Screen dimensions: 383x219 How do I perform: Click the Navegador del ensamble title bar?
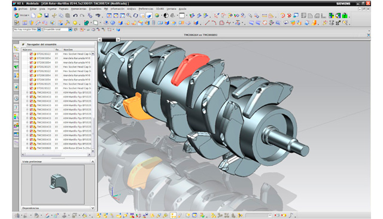click(x=59, y=44)
